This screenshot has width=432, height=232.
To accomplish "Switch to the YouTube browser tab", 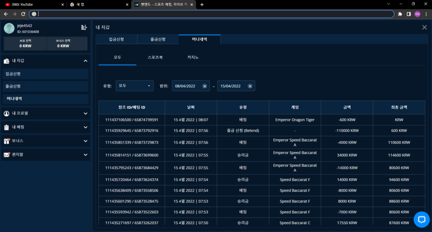I will pos(33,5).
